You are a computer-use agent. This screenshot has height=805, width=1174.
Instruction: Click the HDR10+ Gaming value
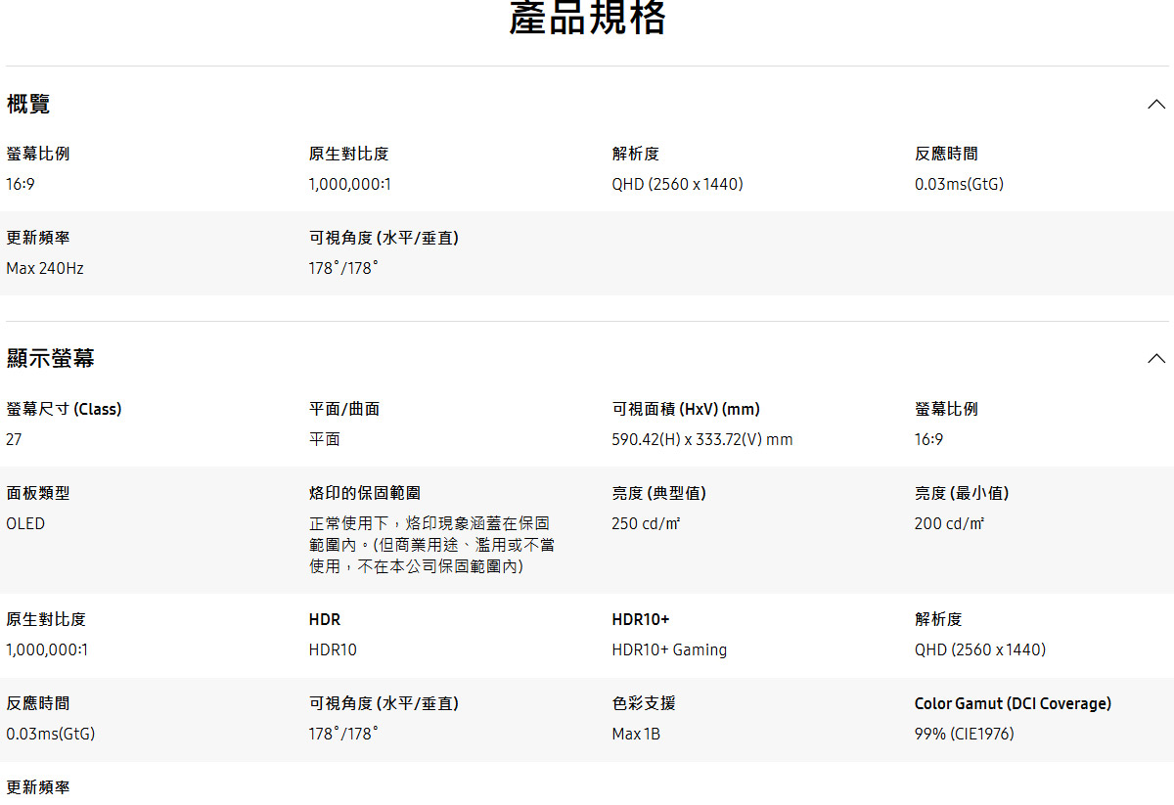pyautogui.click(x=669, y=649)
